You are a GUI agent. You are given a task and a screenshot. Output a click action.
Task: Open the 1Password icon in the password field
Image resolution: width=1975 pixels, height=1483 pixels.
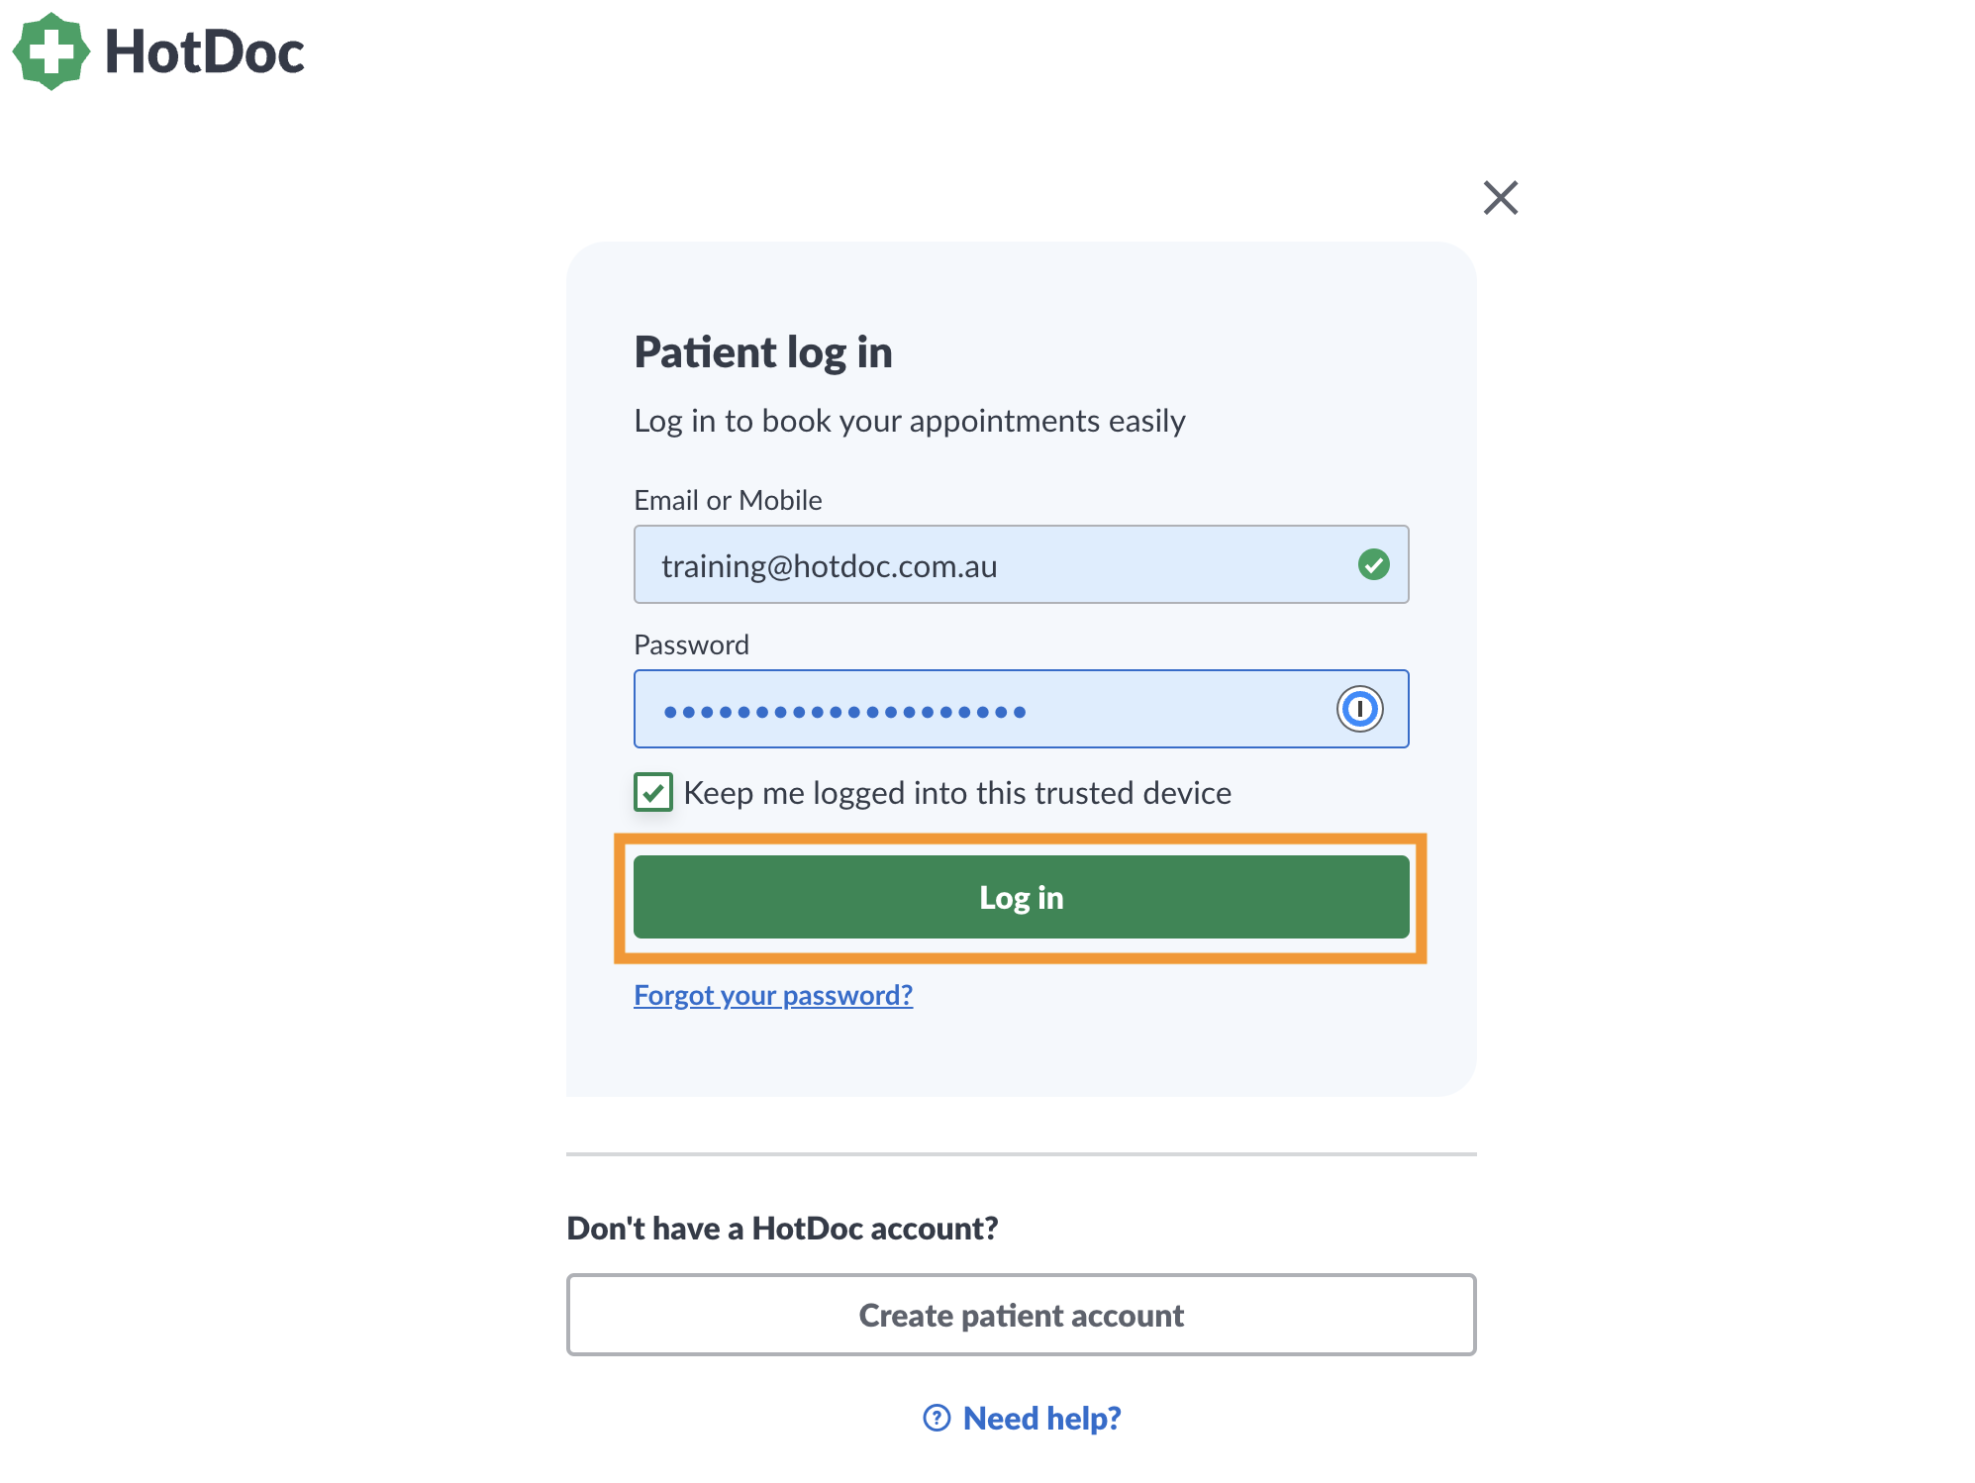pyautogui.click(x=1359, y=709)
